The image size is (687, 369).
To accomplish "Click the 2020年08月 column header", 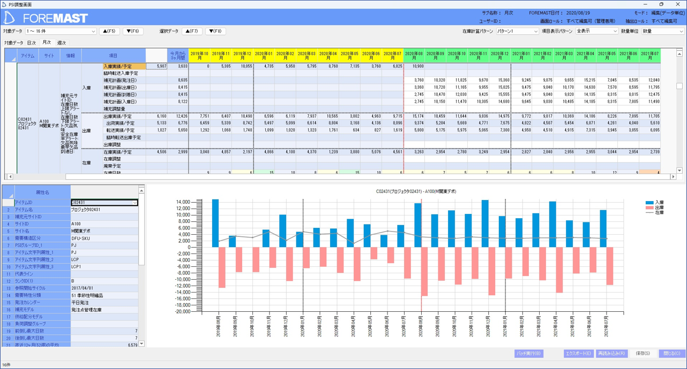I will (414, 56).
